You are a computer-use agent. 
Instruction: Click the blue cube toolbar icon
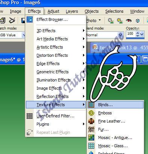(x=137, y=21)
